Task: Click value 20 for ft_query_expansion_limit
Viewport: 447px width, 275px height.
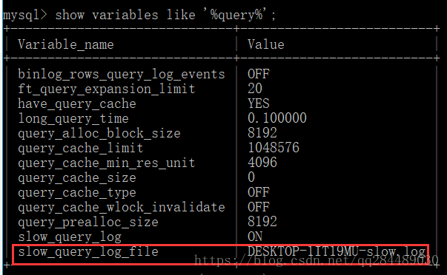Action: (x=255, y=89)
